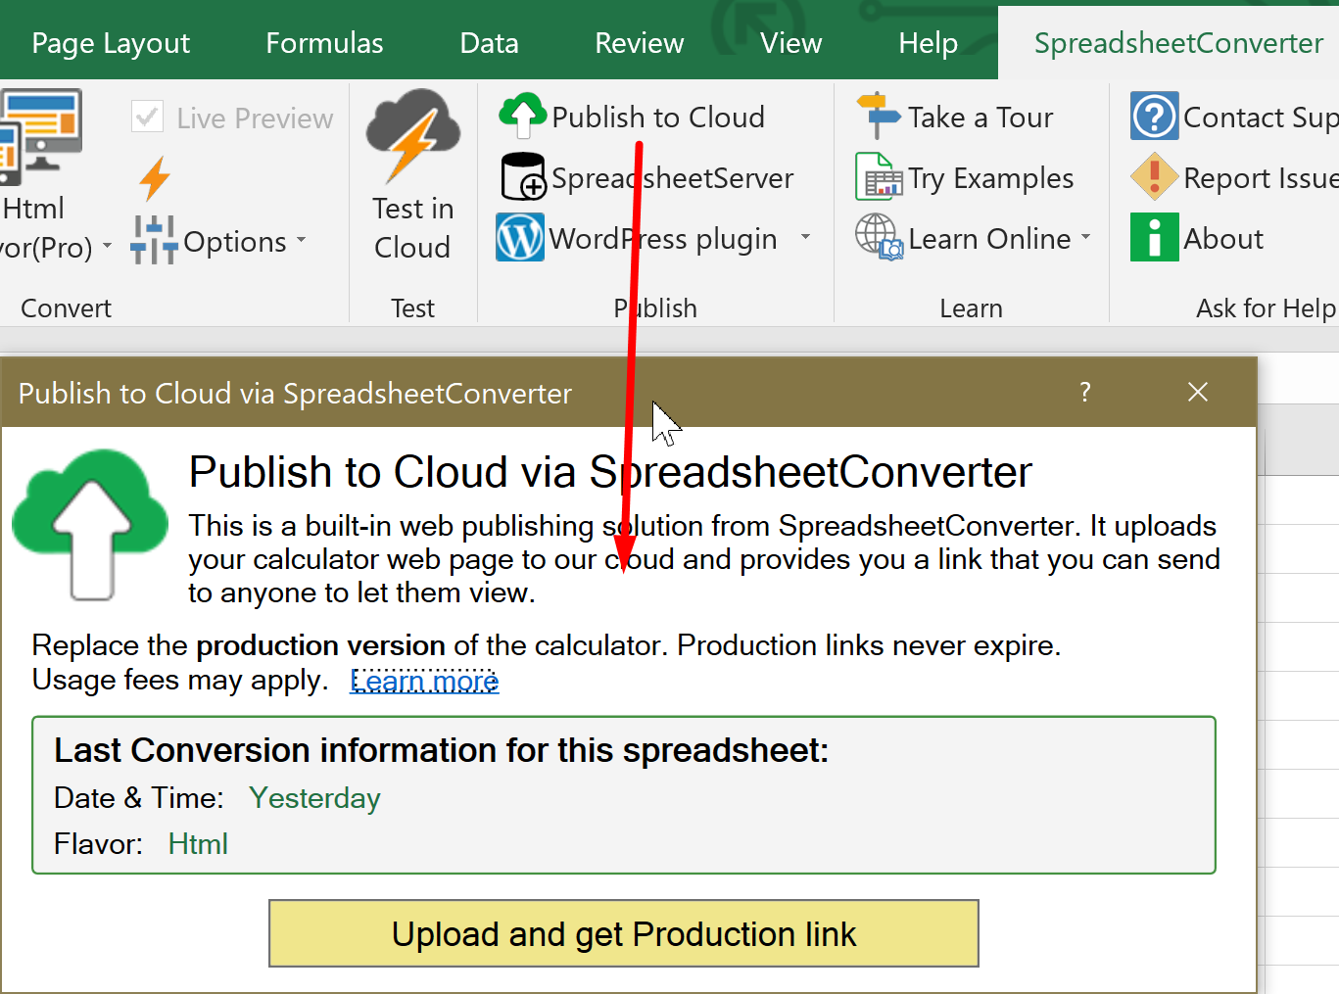1339x994 pixels.
Task: Click Upload and get Production link
Action: coord(623,933)
